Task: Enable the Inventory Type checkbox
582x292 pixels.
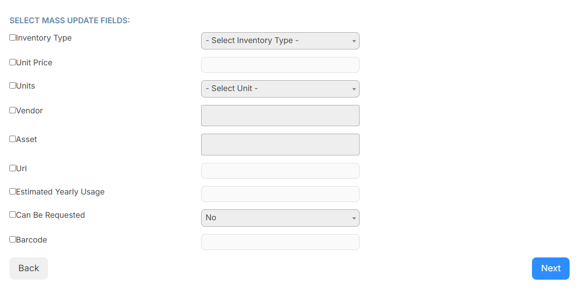Action: coord(12,37)
